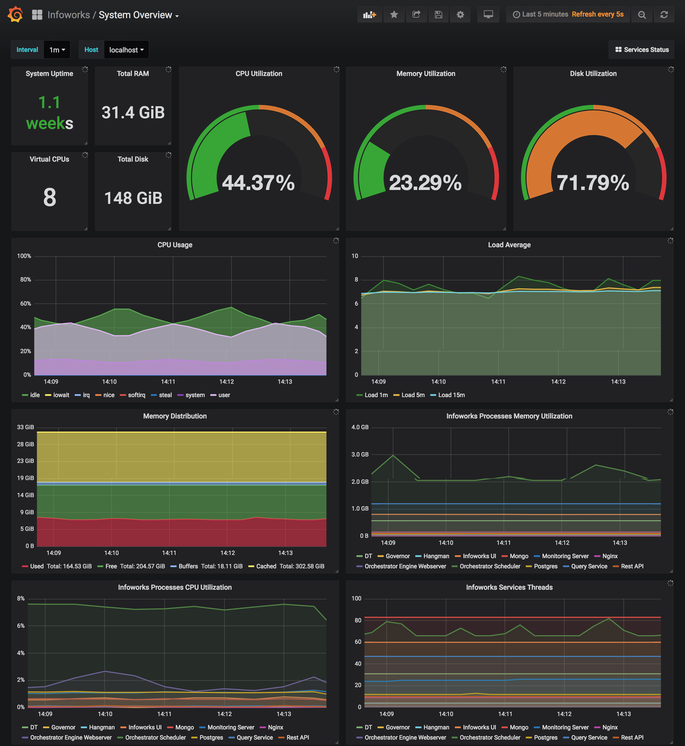685x746 pixels.
Task: Toggle Mongo in Processes Memory Utilization legend
Action: pyautogui.click(x=519, y=556)
